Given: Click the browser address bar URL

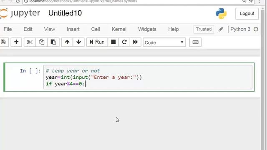Looking at the screenshot, I should pos(83,1).
